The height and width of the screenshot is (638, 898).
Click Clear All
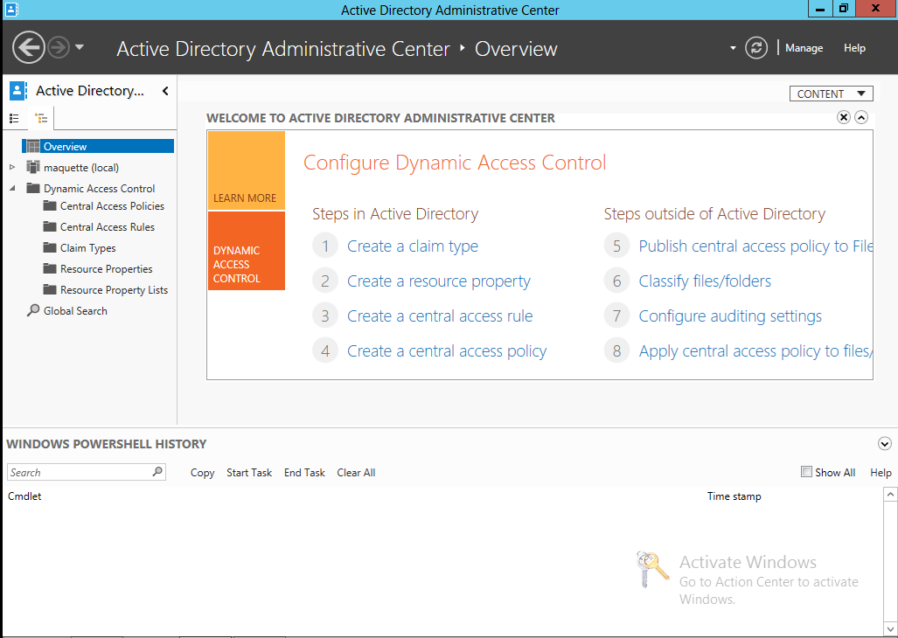point(356,473)
